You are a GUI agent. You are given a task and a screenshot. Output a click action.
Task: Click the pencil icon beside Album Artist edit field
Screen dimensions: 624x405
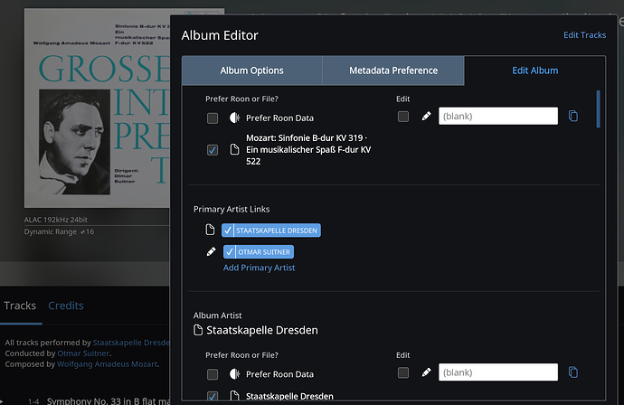point(426,372)
